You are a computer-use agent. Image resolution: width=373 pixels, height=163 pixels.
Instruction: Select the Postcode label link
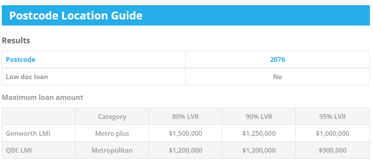20,60
